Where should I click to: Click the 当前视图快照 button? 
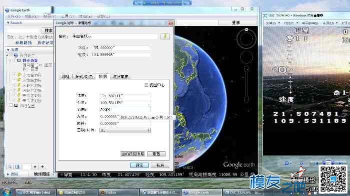point(132,154)
